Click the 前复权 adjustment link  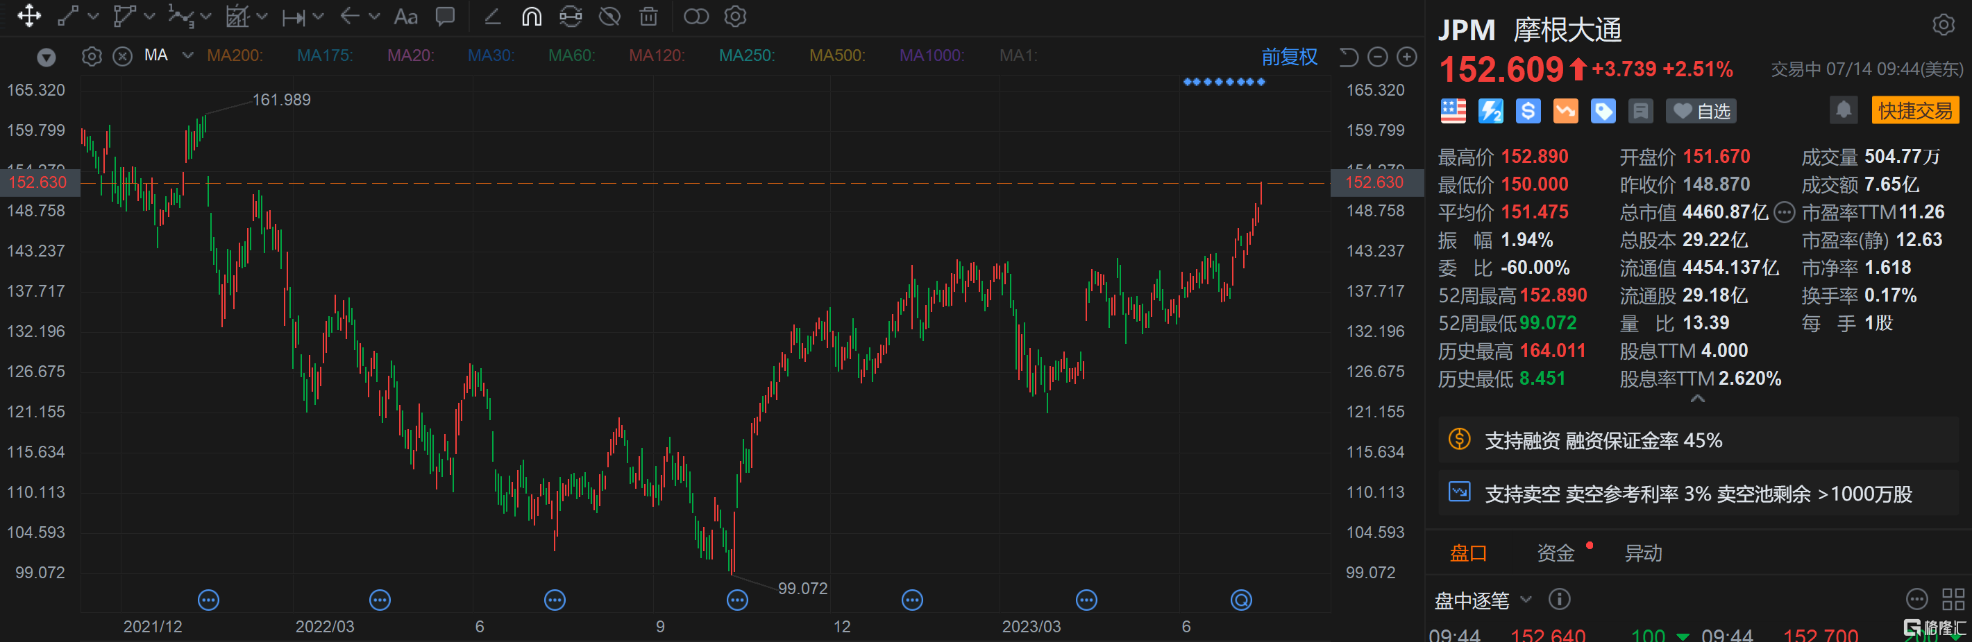point(1289,57)
